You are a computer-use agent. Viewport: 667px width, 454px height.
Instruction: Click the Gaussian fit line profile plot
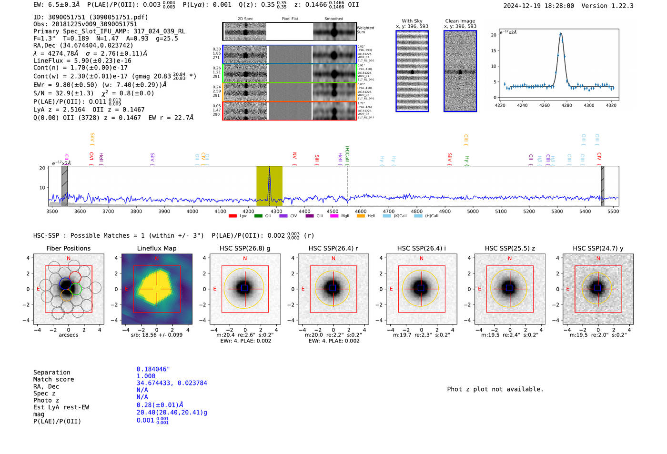559,65
